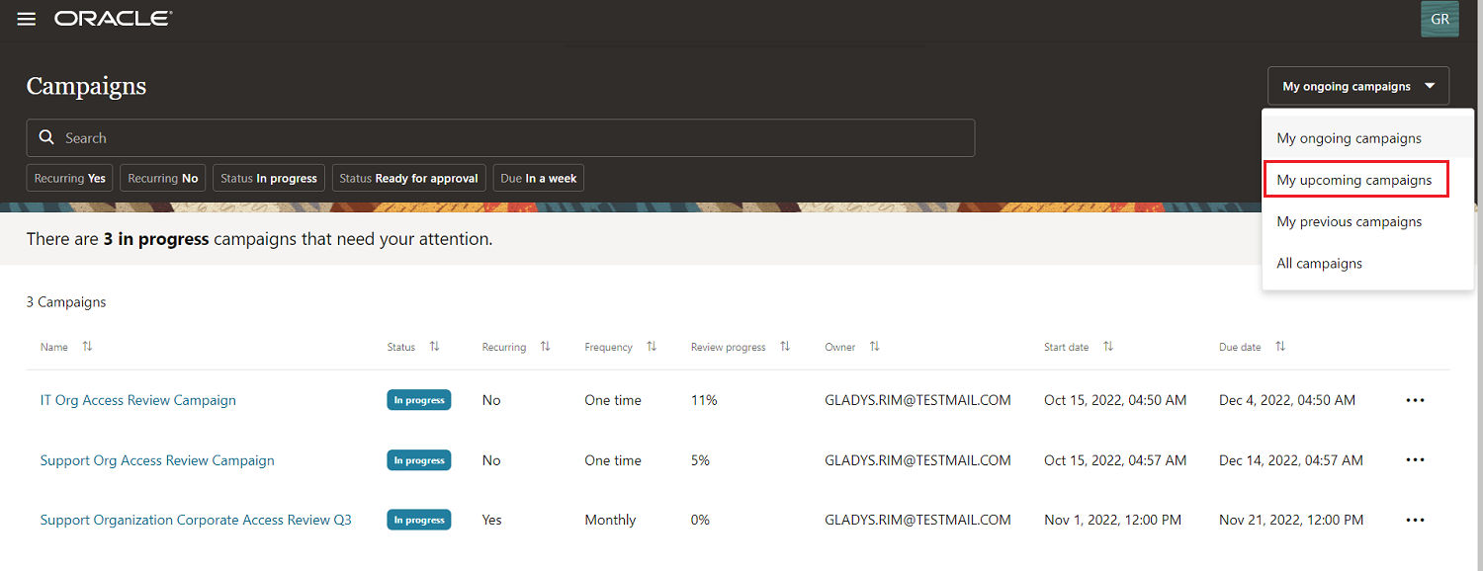Open actions menu for IT Org Access Review Campaign
This screenshot has width=1483, height=571.
(1415, 400)
